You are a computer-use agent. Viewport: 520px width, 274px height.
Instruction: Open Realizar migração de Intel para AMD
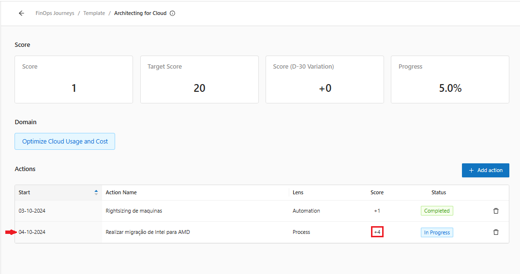(x=148, y=232)
